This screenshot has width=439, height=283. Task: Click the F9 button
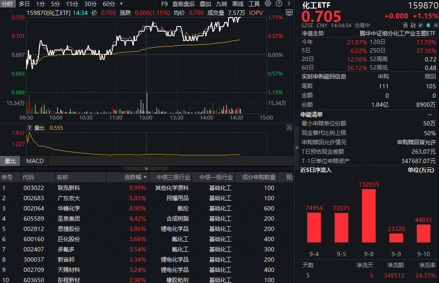pyautogui.click(x=164, y=4)
